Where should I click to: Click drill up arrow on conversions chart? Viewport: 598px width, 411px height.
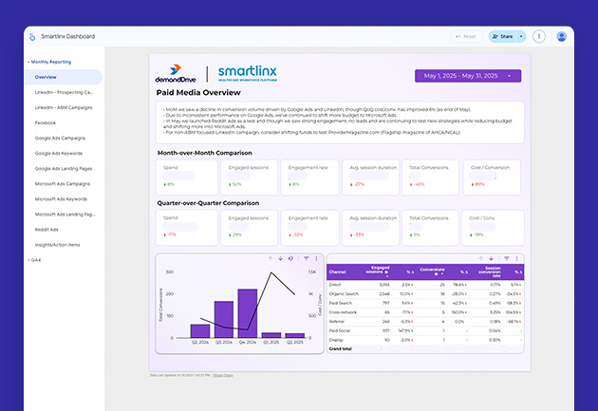tap(271, 258)
